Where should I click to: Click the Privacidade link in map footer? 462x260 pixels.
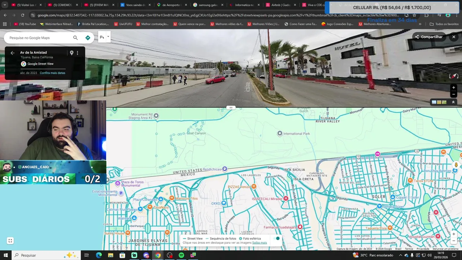[423, 249]
